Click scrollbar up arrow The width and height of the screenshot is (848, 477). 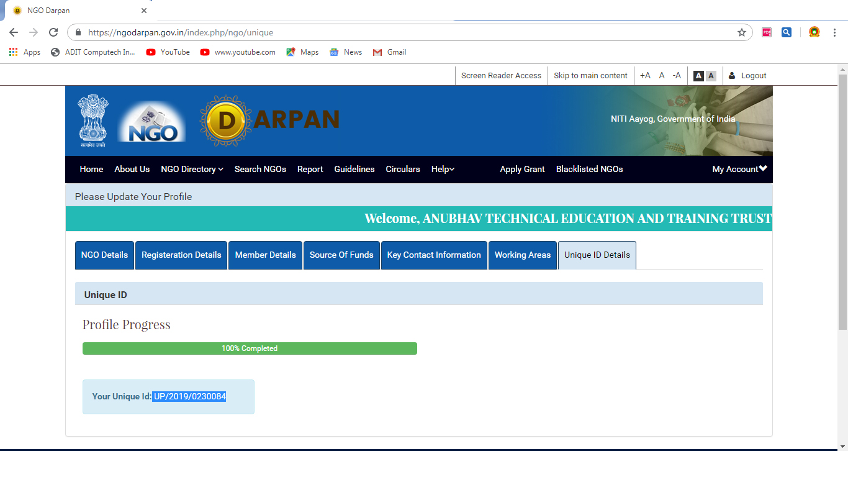(x=842, y=68)
